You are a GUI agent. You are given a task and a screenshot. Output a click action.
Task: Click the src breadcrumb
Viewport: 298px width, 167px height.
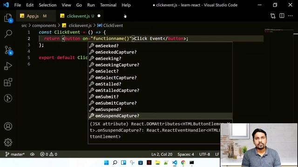[24, 26]
